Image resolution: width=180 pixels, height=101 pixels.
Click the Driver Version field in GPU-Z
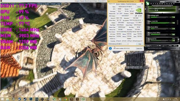[129, 32]
